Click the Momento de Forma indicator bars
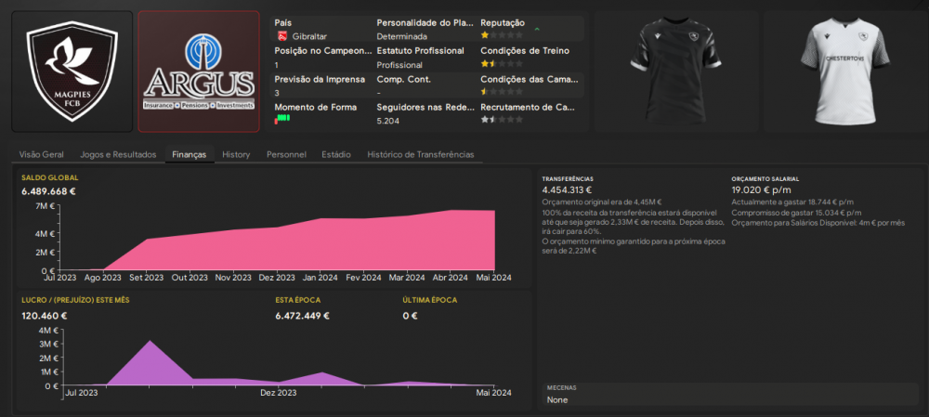This screenshot has width=929, height=417. [x=282, y=119]
